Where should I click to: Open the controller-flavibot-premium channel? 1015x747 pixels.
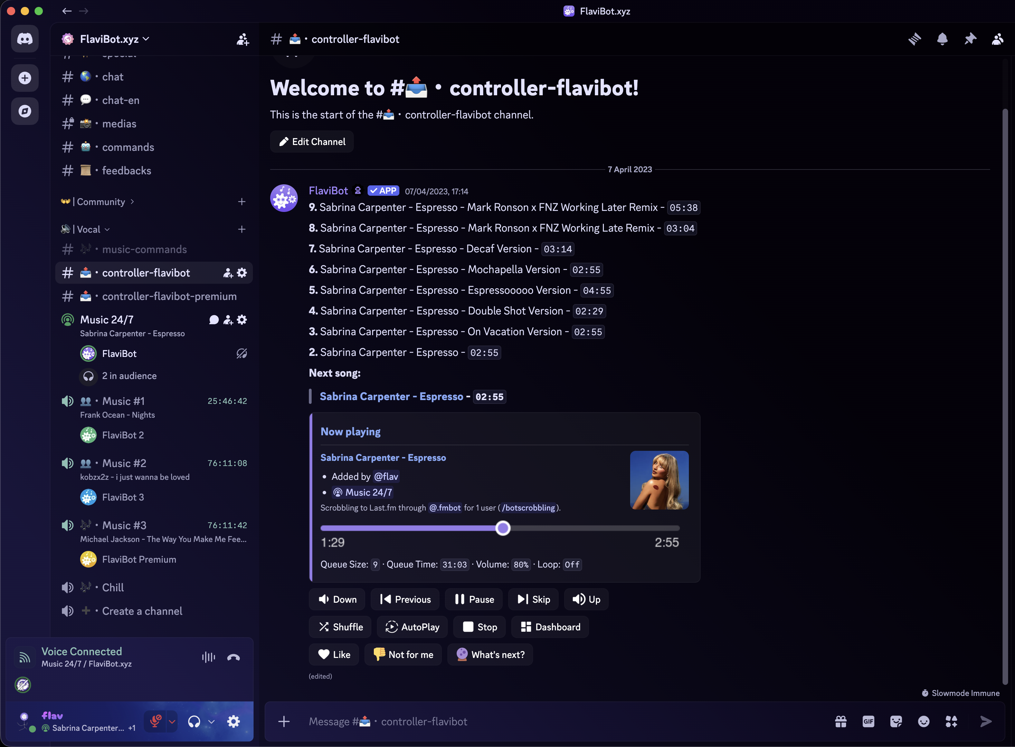[154, 296]
